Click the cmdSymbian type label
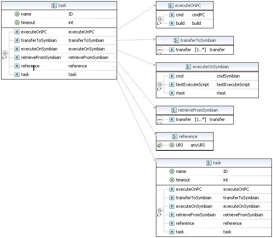273x238 pixels. [x=228, y=76]
